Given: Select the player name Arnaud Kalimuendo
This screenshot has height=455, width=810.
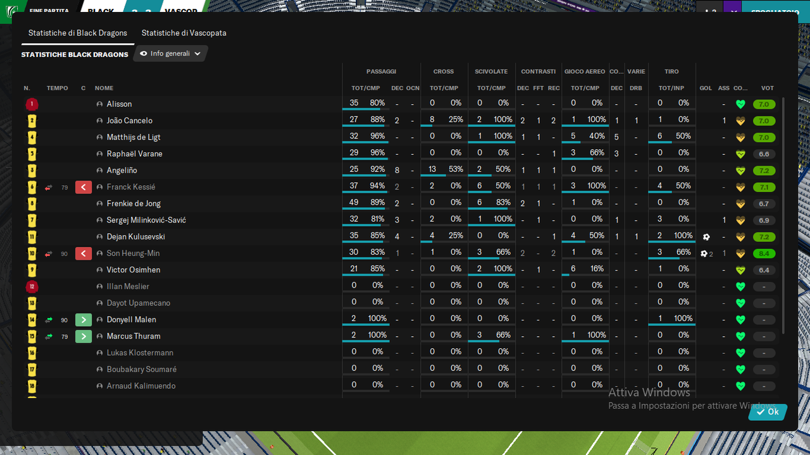Looking at the screenshot, I should tap(141, 385).
